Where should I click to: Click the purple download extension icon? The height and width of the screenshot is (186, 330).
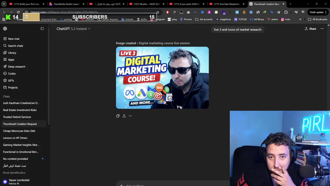coord(209,12)
